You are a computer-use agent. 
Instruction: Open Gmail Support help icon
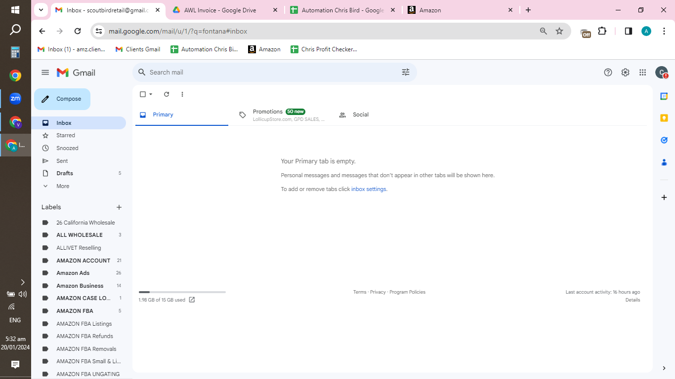click(608, 73)
